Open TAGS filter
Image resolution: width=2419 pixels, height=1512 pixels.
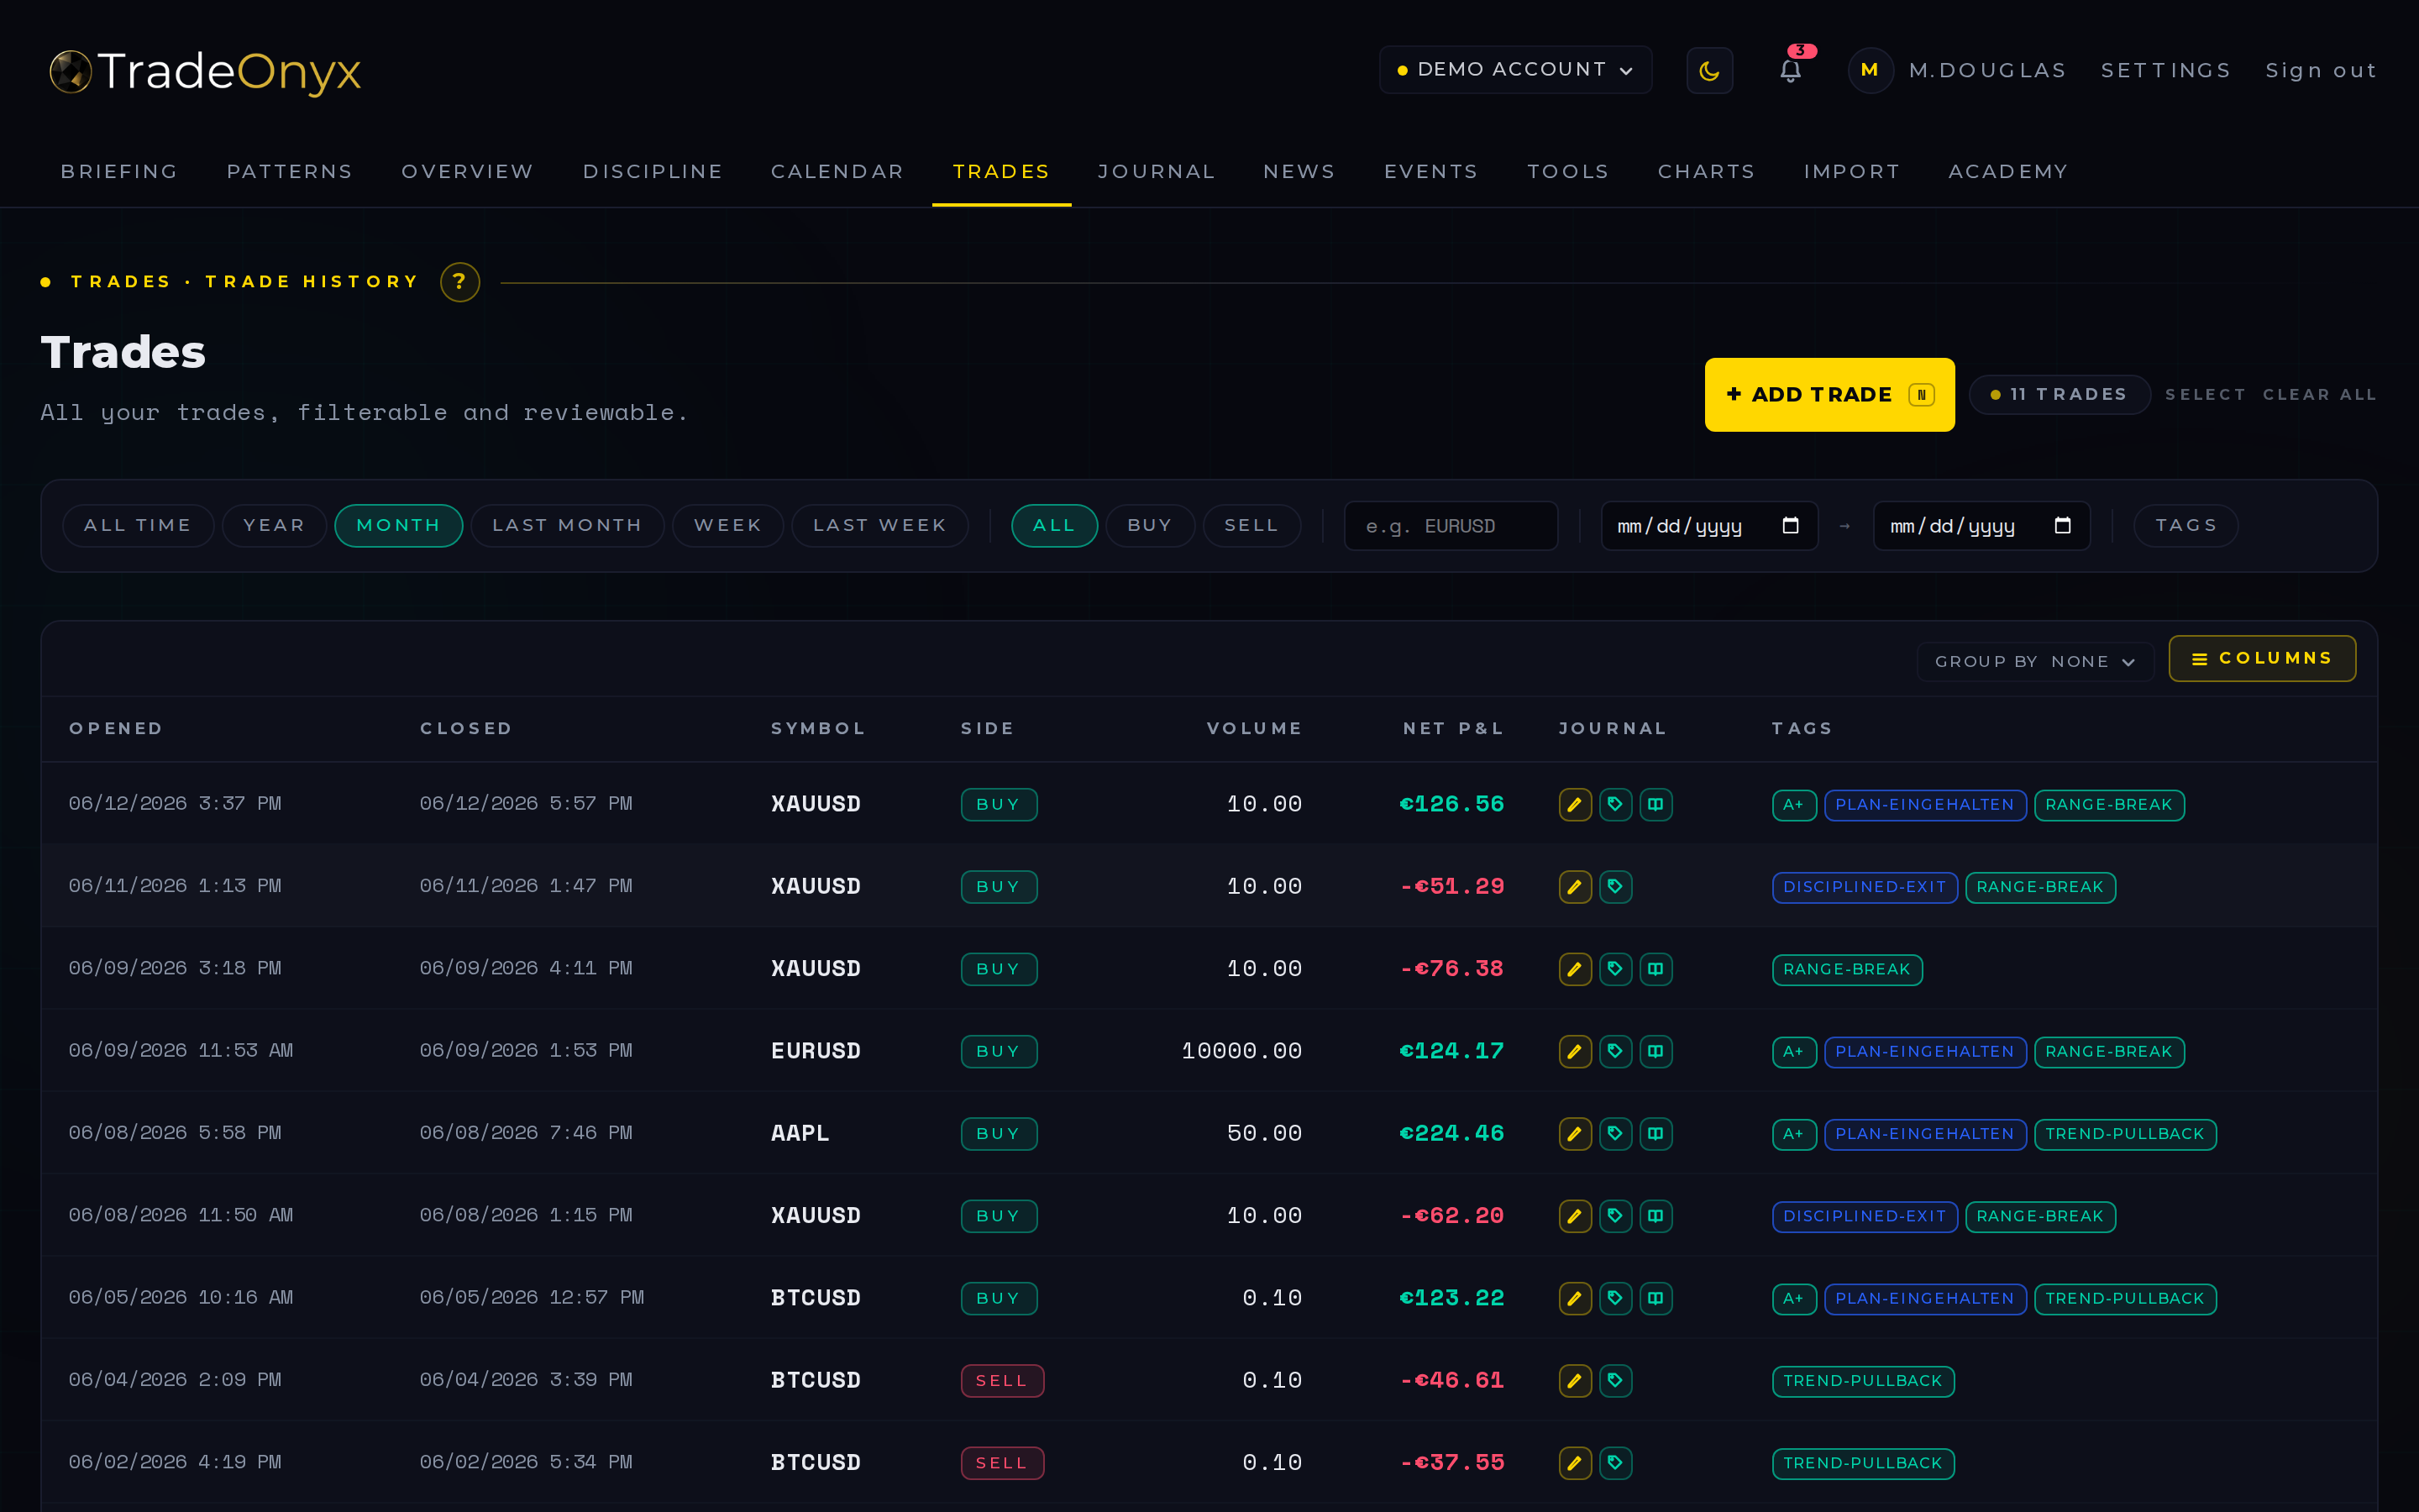coord(2185,526)
